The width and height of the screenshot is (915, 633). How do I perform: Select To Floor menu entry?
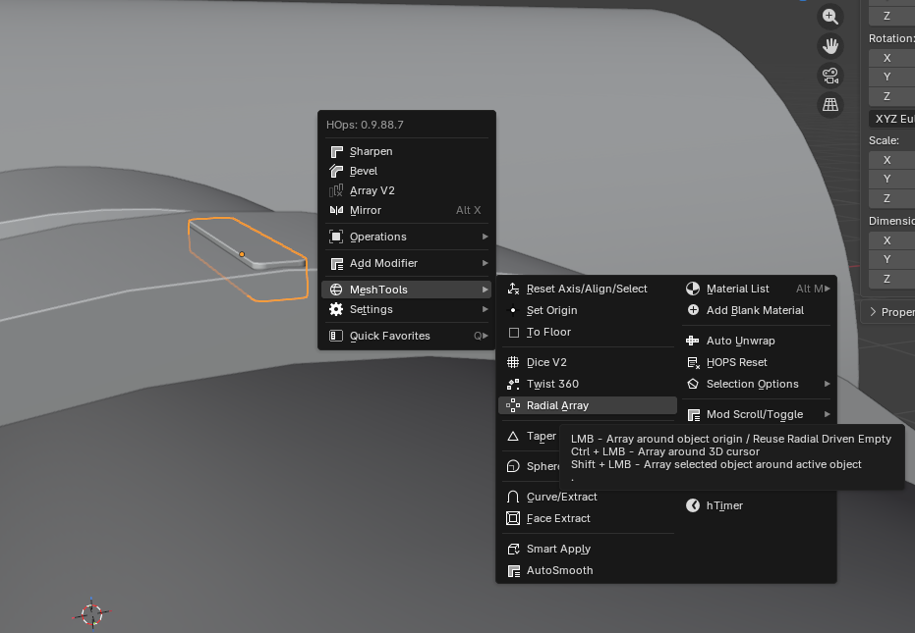pos(588,332)
